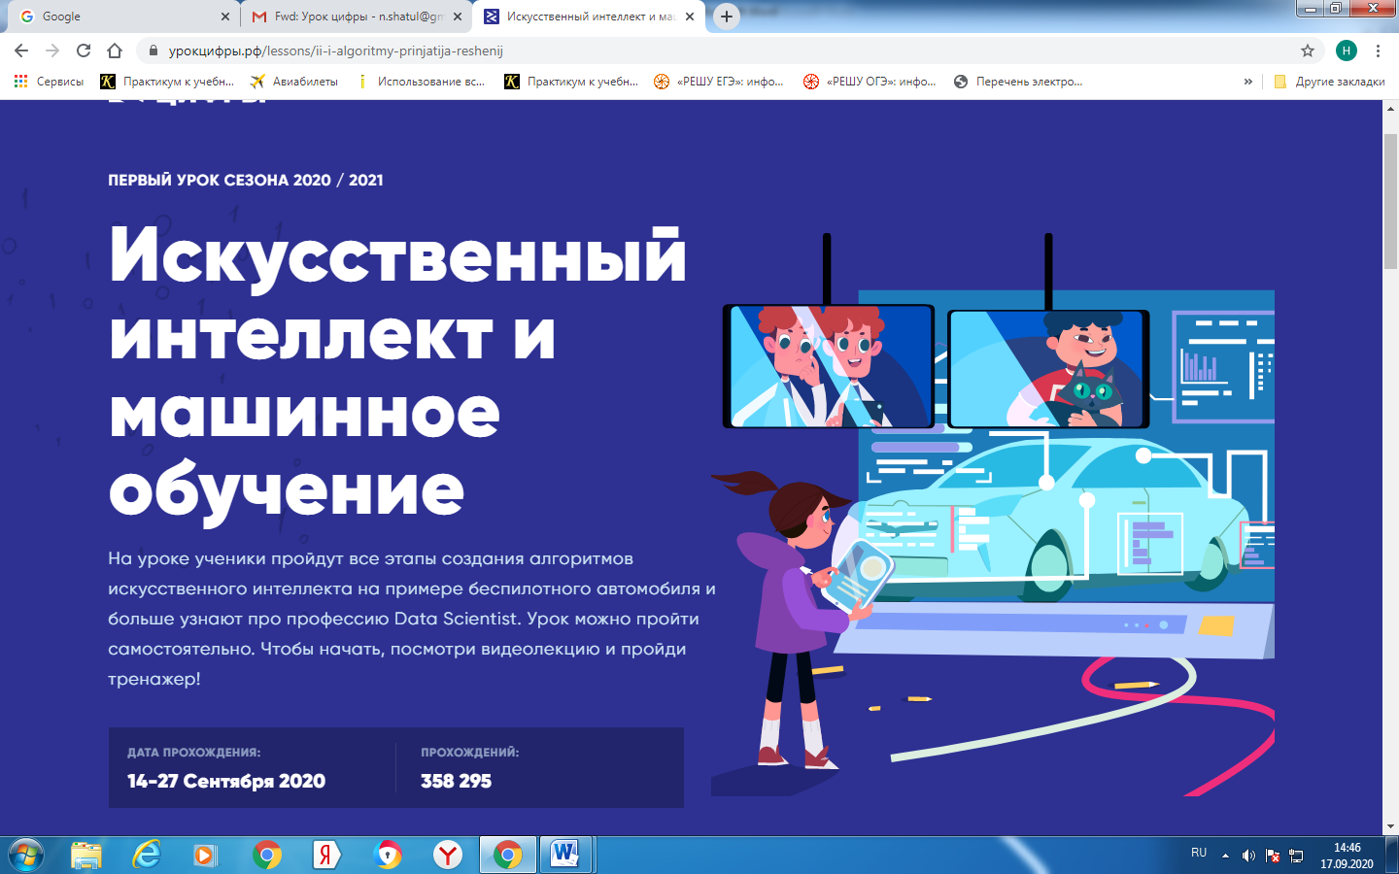The height and width of the screenshot is (874, 1399).
Task: Close the Искусственный интеллект tab
Action: point(690,17)
